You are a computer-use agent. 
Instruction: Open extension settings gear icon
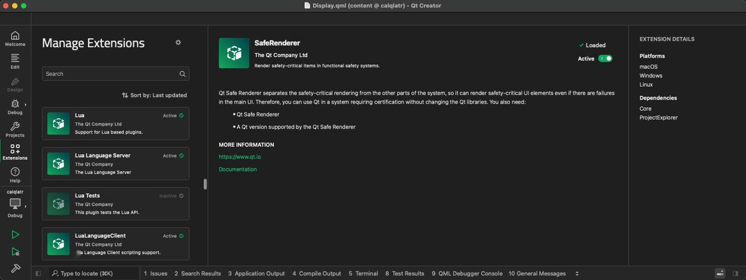[178, 42]
